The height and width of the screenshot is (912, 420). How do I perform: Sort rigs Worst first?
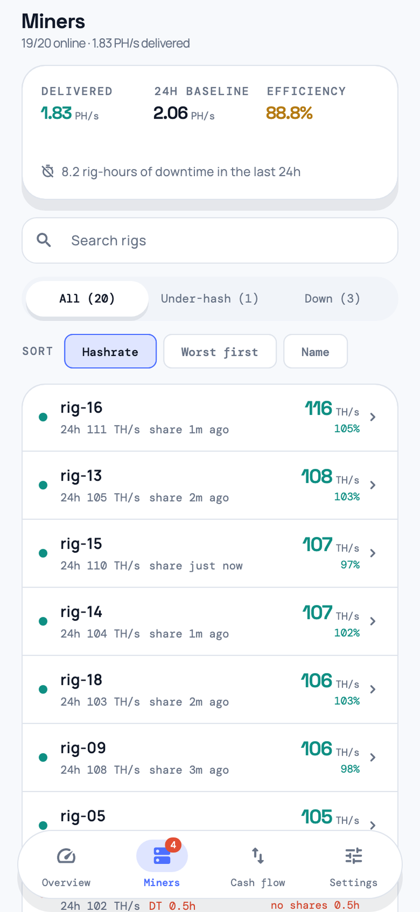pyautogui.click(x=220, y=351)
